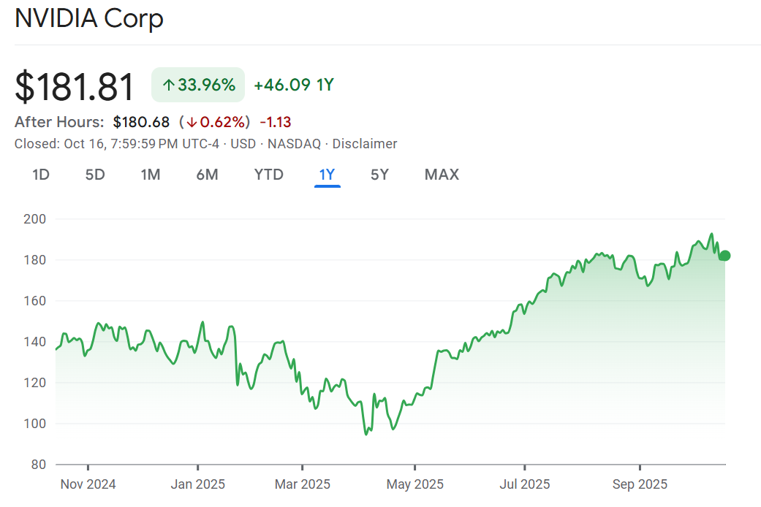Show the 1M price history

[x=151, y=175]
